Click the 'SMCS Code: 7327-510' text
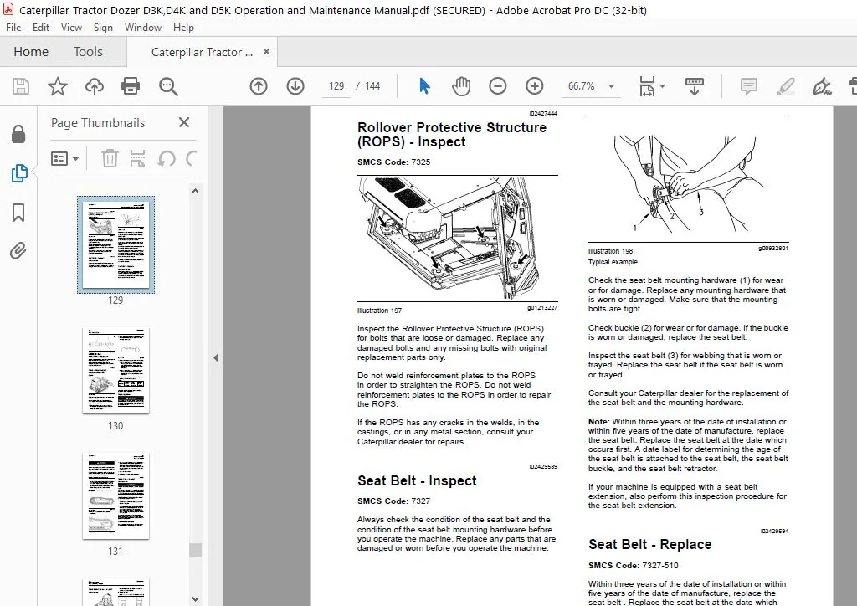Viewport: 857px width, 606px height. 633,566
